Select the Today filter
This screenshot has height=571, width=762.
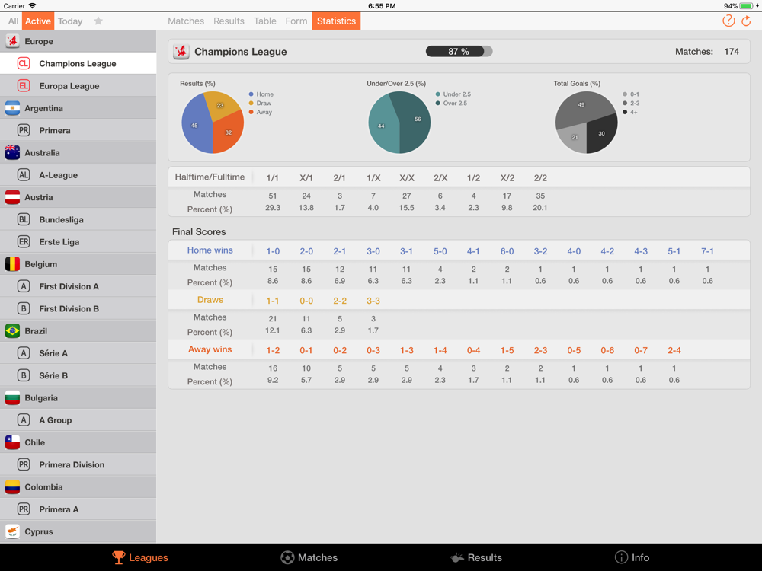pos(70,21)
